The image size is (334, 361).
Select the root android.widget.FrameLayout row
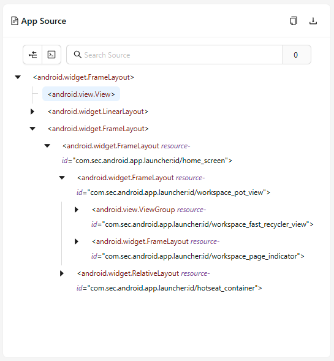coord(83,77)
